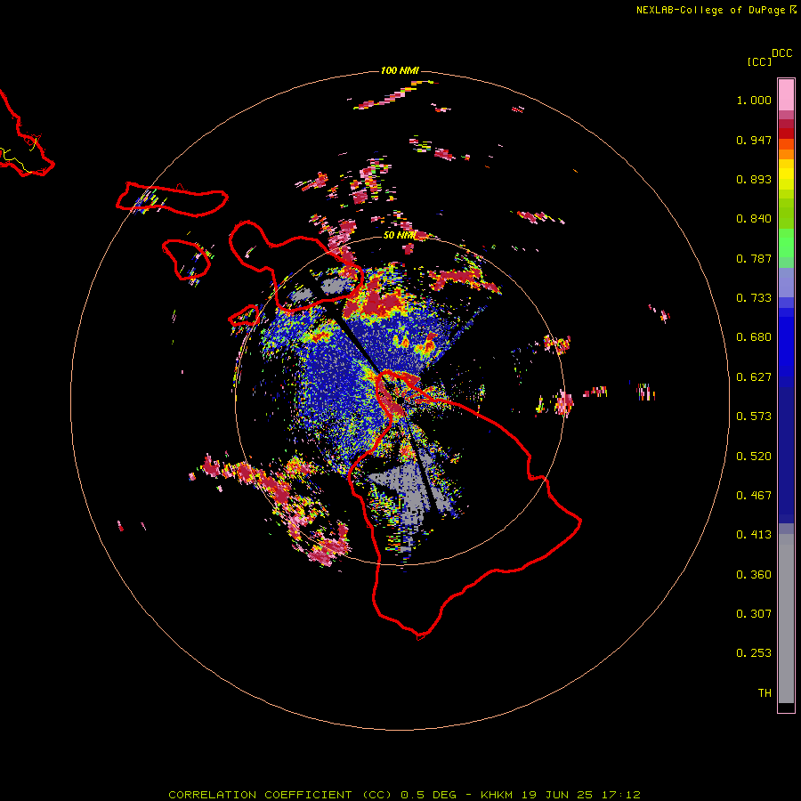Click the 0.840 scale value
The width and height of the screenshot is (801, 801).
coord(754,219)
